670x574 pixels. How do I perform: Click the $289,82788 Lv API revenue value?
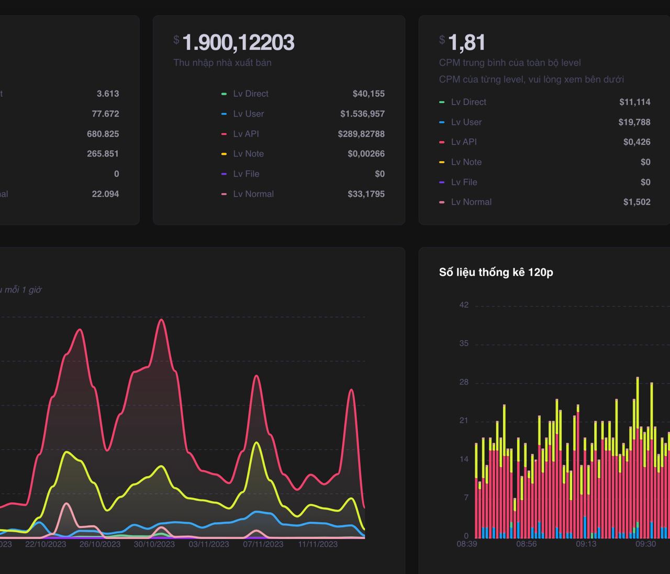pyautogui.click(x=361, y=134)
